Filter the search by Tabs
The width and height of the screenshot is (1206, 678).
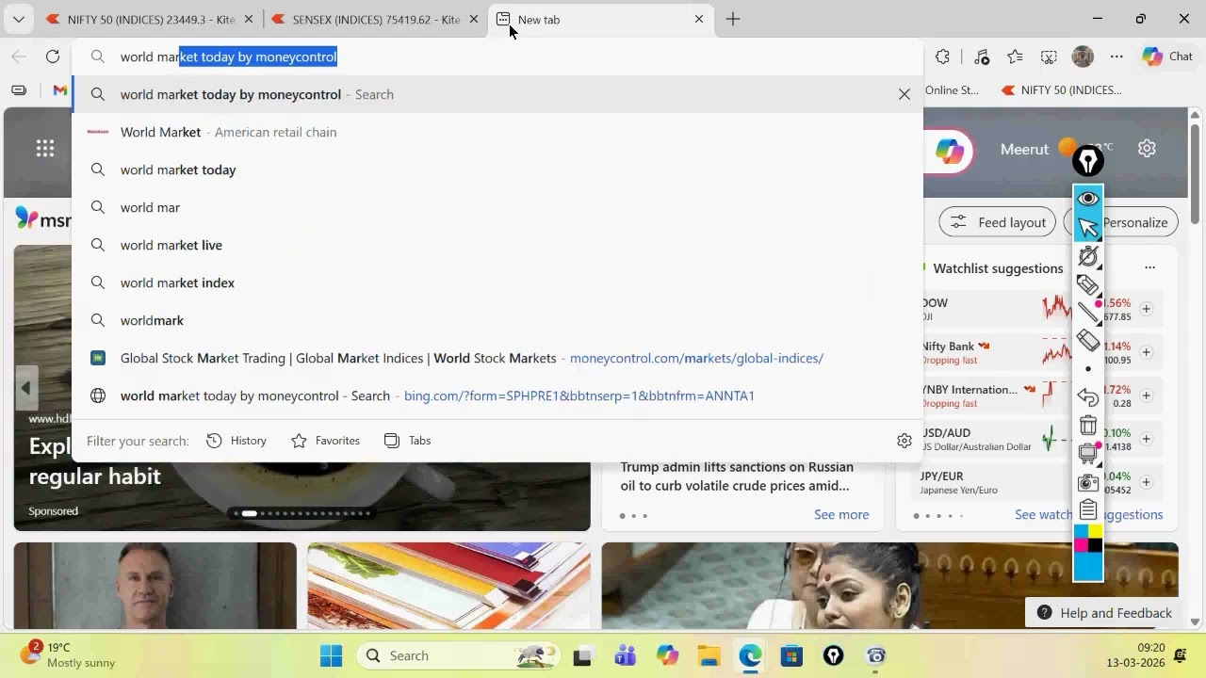[408, 441]
